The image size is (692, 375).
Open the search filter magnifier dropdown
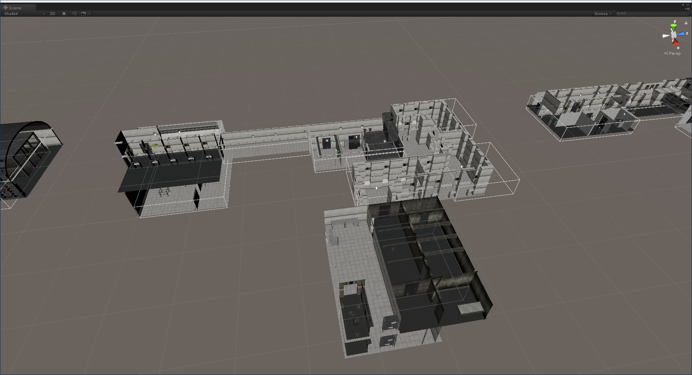pyautogui.click(x=618, y=13)
